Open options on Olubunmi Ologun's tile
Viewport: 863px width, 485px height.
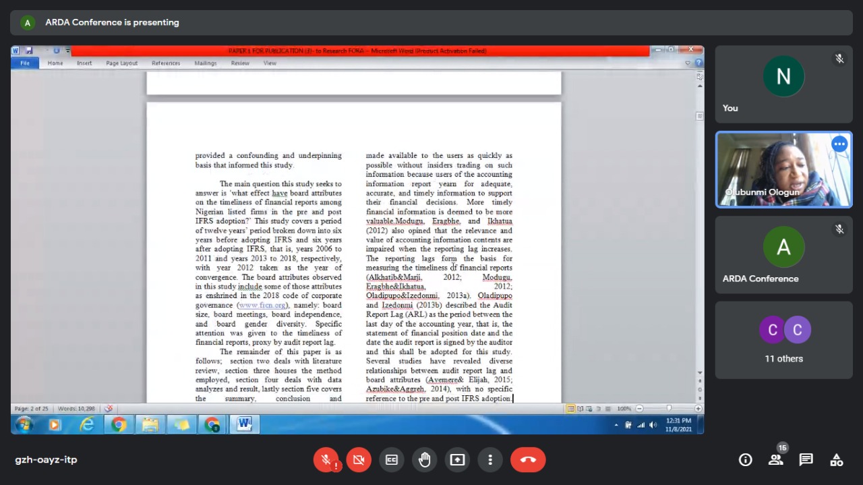(839, 144)
